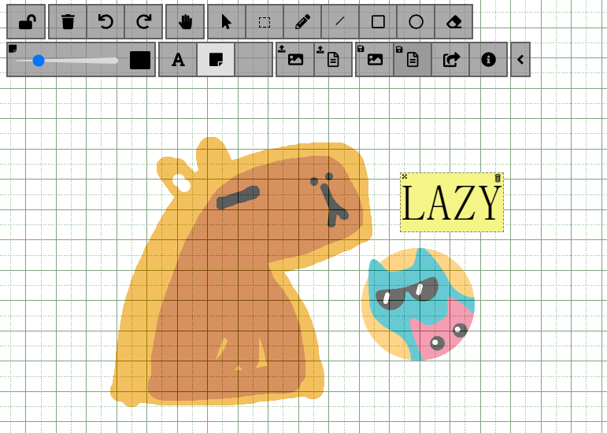
Task: Save the whiteboard as an image
Action: [374, 60]
